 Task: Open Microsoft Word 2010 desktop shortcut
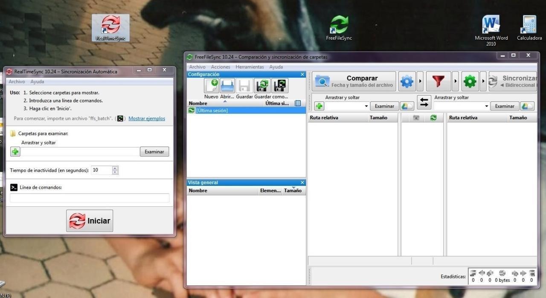(x=491, y=31)
